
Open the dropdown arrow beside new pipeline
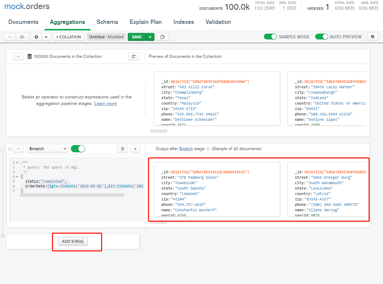(46, 37)
